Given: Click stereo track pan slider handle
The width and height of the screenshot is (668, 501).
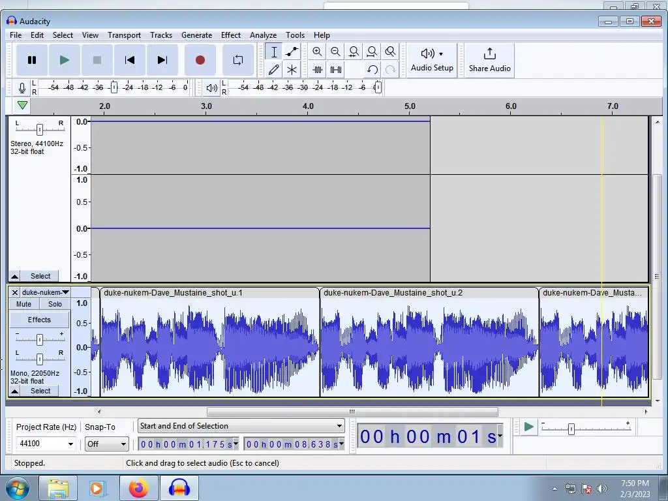Looking at the screenshot, I should click(40, 129).
